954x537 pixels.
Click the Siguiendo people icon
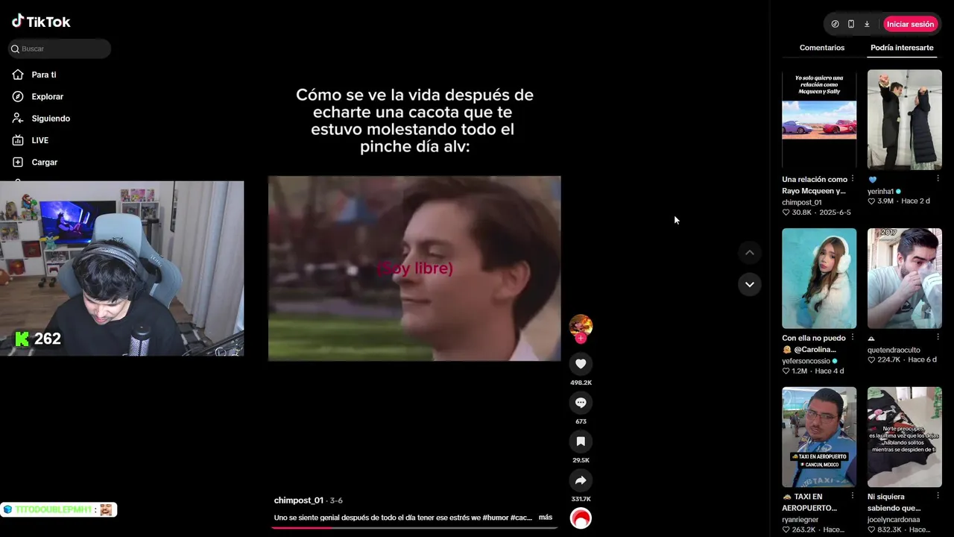18,119
